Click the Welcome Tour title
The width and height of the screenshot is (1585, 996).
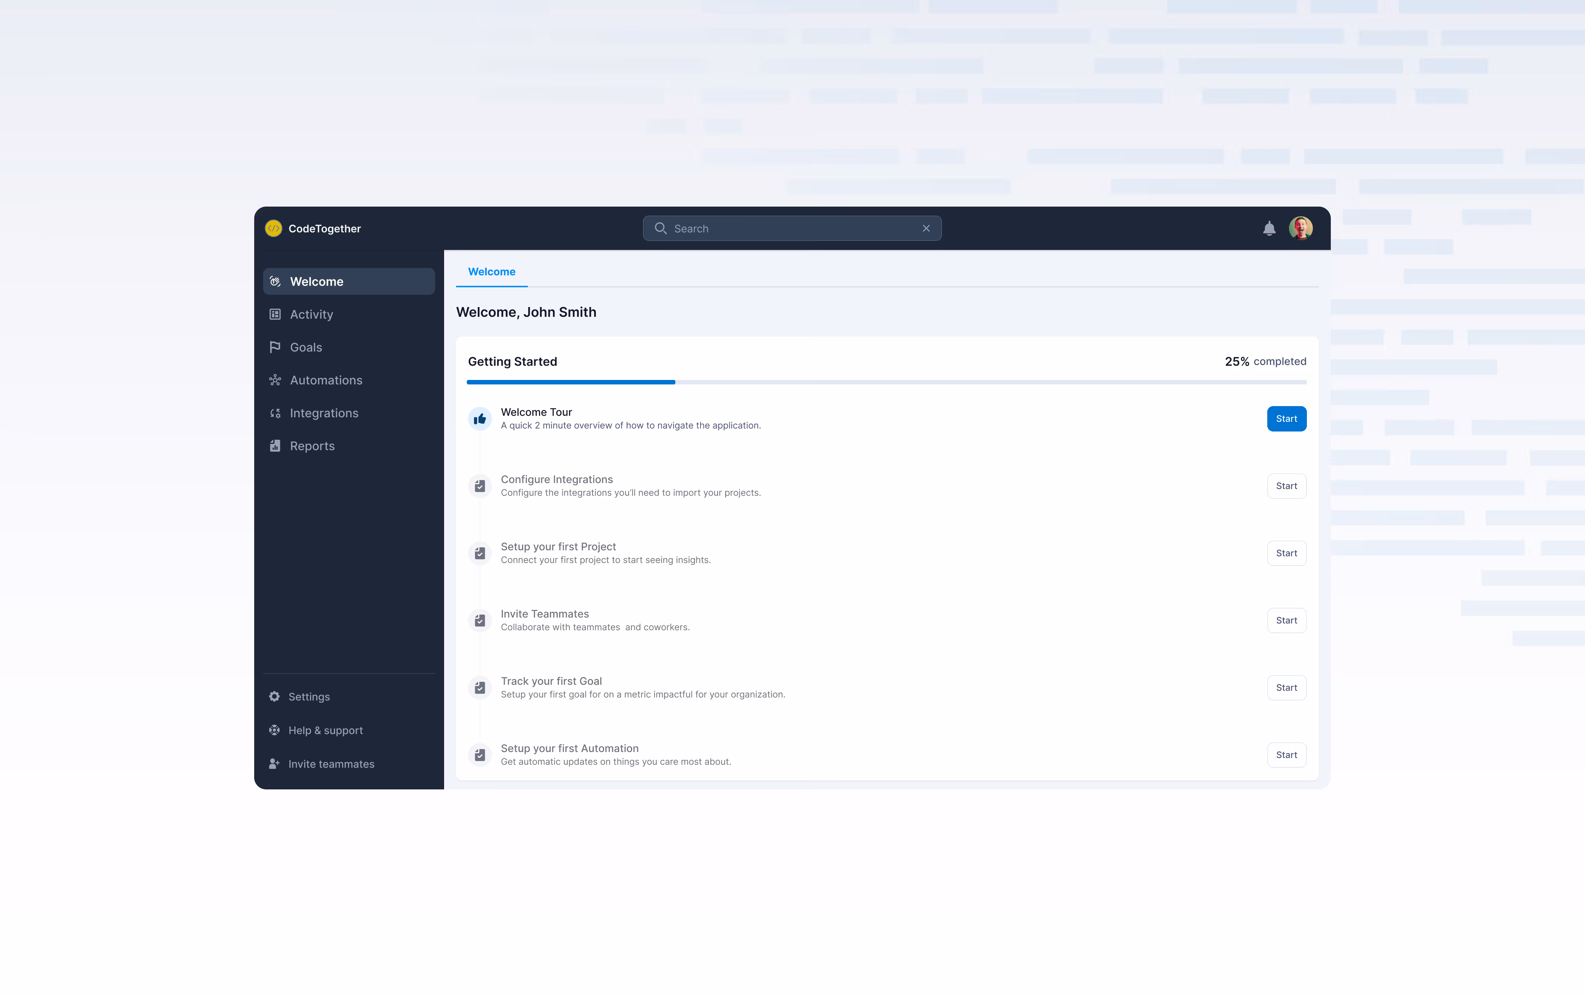pyautogui.click(x=536, y=412)
